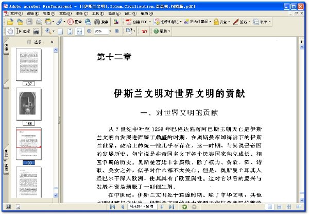Go to the last page
The height and width of the screenshot is (215, 309).
tap(172, 207)
